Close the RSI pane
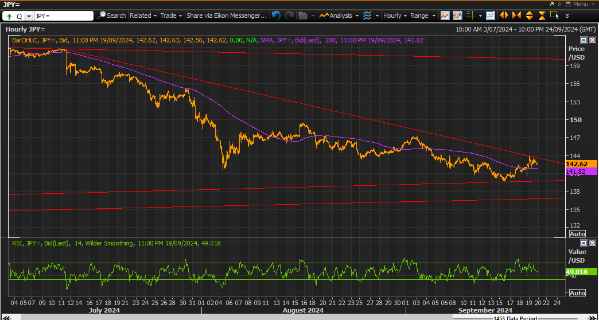The height and width of the screenshot is (320, 599). [592, 243]
